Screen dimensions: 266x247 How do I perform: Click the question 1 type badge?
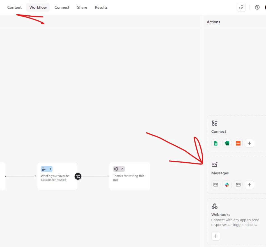coord(47,169)
